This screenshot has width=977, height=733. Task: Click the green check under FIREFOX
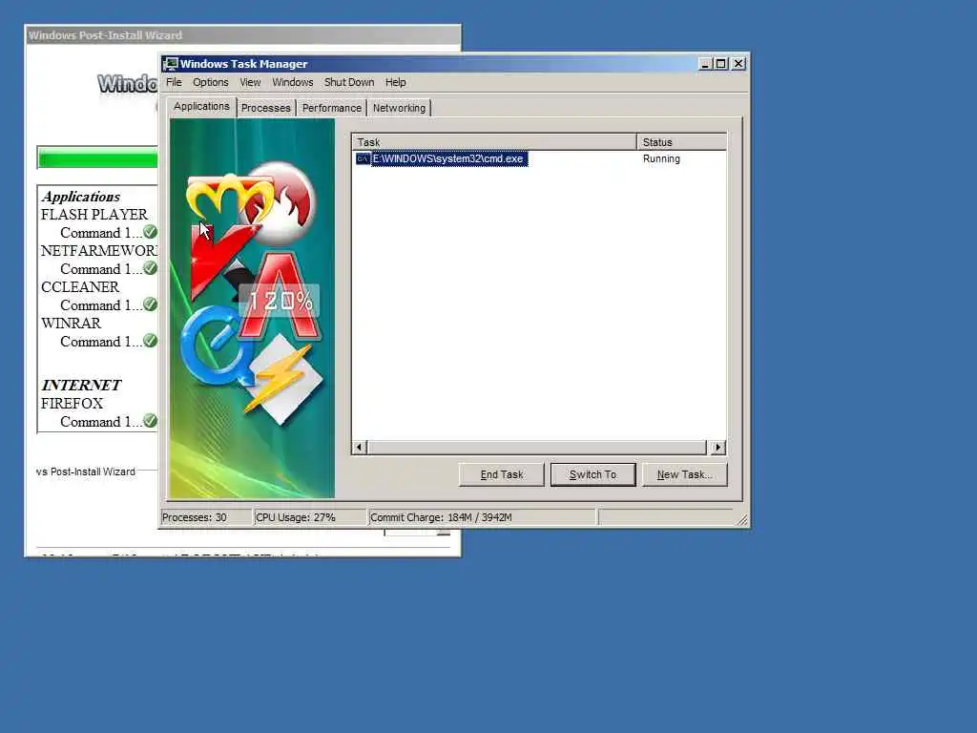(150, 421)
